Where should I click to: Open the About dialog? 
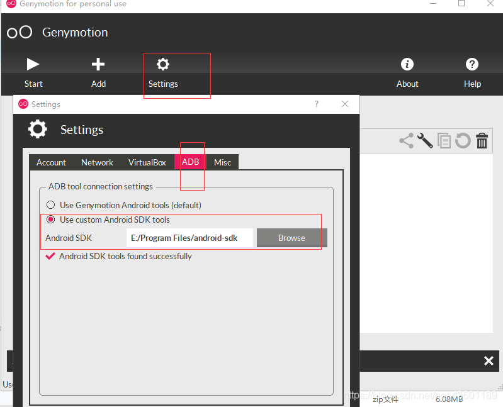407,73
